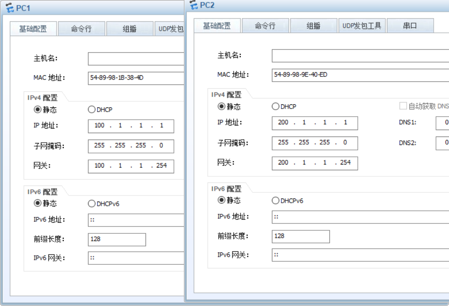Choose DHCPv6 in PC1 IPv6 settings
449x306 pixels.
point(92,204)
